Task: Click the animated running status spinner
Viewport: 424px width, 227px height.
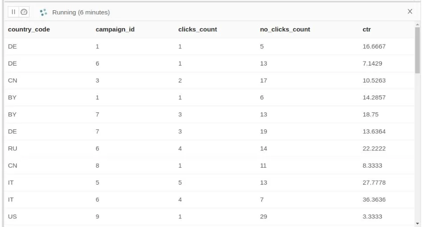Action: pos(43,12)
